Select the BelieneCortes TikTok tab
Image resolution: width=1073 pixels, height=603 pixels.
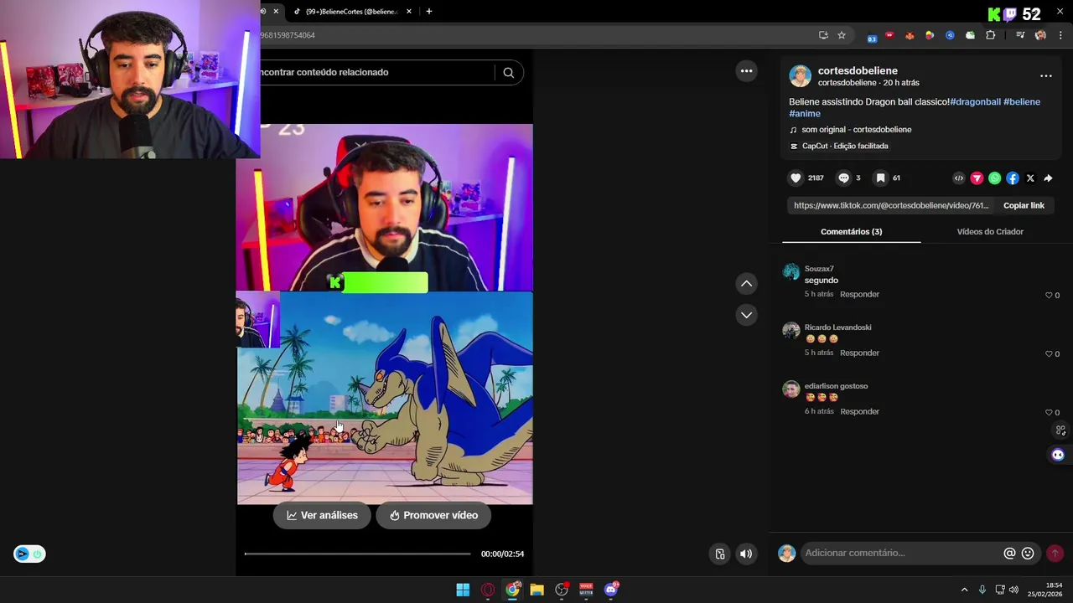[x=352, y=12]
